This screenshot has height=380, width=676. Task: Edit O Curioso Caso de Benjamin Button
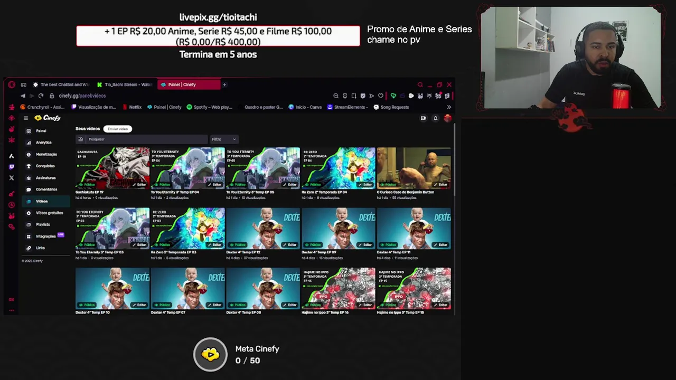pos(440,185)
